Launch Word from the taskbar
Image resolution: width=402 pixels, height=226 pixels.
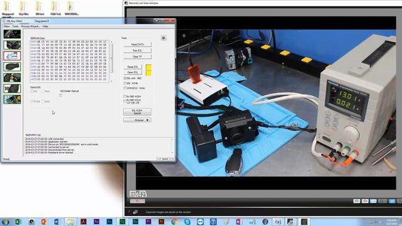pyautogui.click(x=57, y=222)
